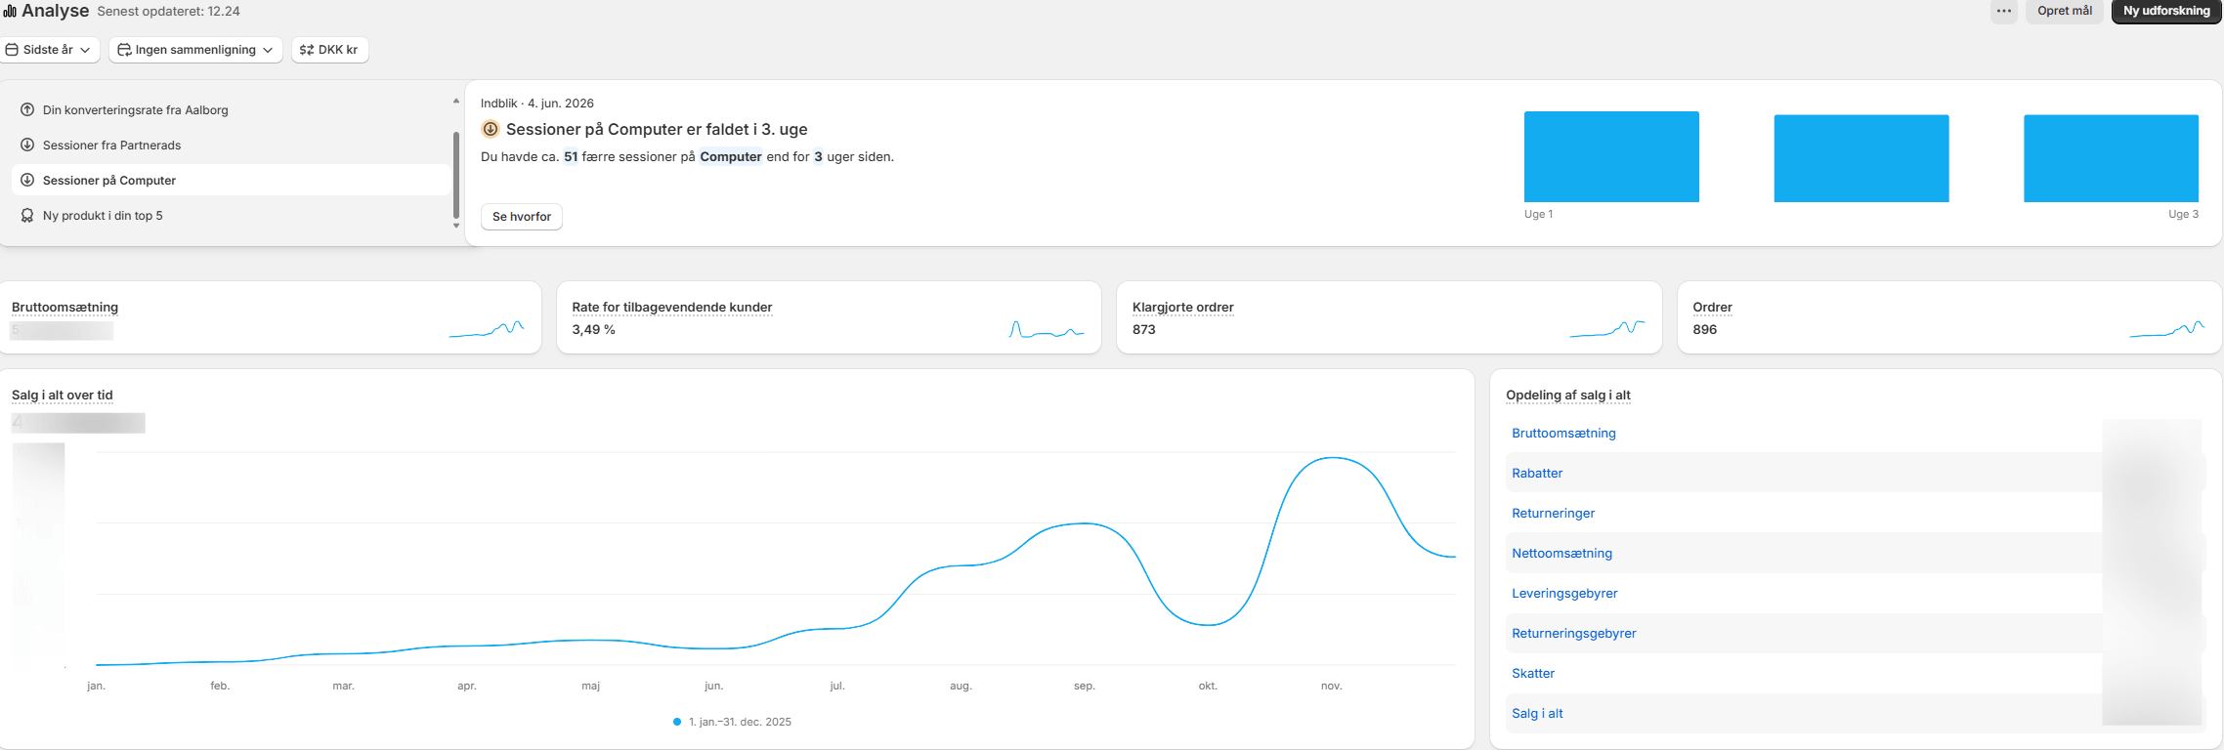The height and width of the screenshot is (750, 2224).
Task: Click the returning customers rate sparkline
Action: (x=1047, y=330)
